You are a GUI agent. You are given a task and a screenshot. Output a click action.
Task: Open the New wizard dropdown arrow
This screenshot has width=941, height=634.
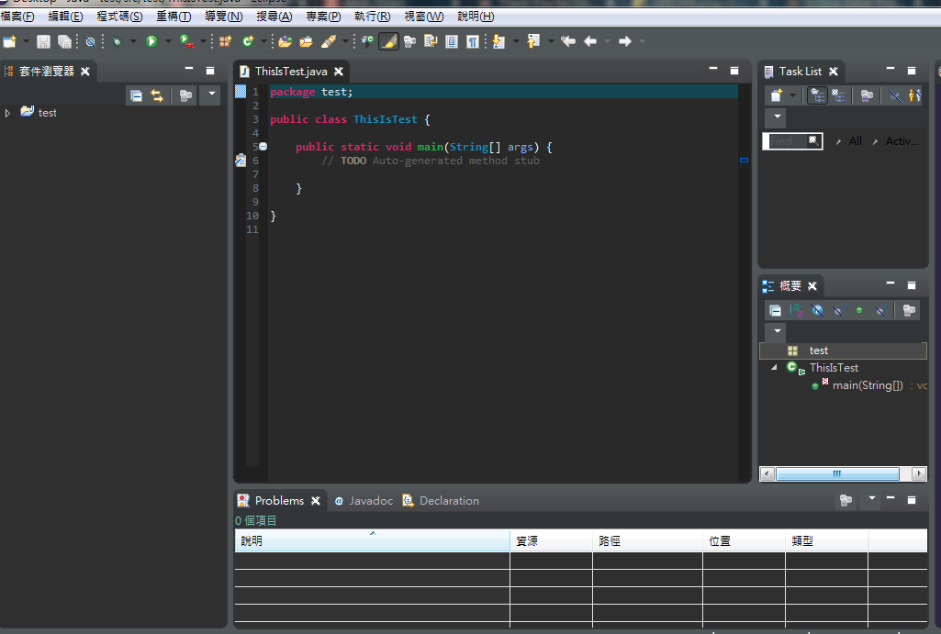[x=26, y=41]
